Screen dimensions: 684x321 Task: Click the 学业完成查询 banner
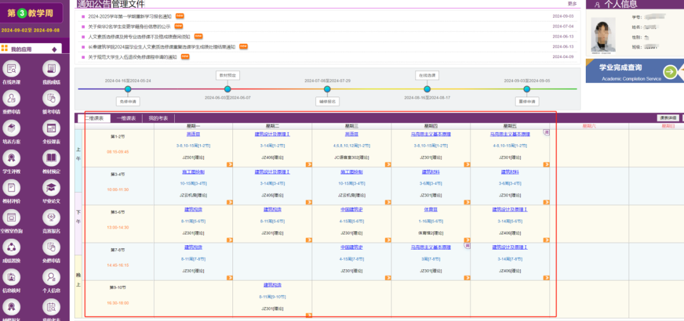(x=635, y=71)
